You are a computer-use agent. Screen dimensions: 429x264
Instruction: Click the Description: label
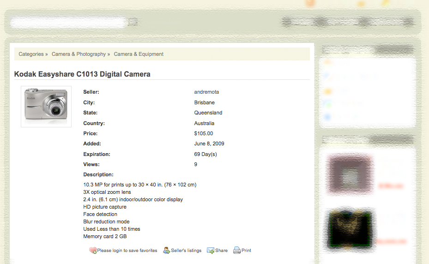pos(98,174)
